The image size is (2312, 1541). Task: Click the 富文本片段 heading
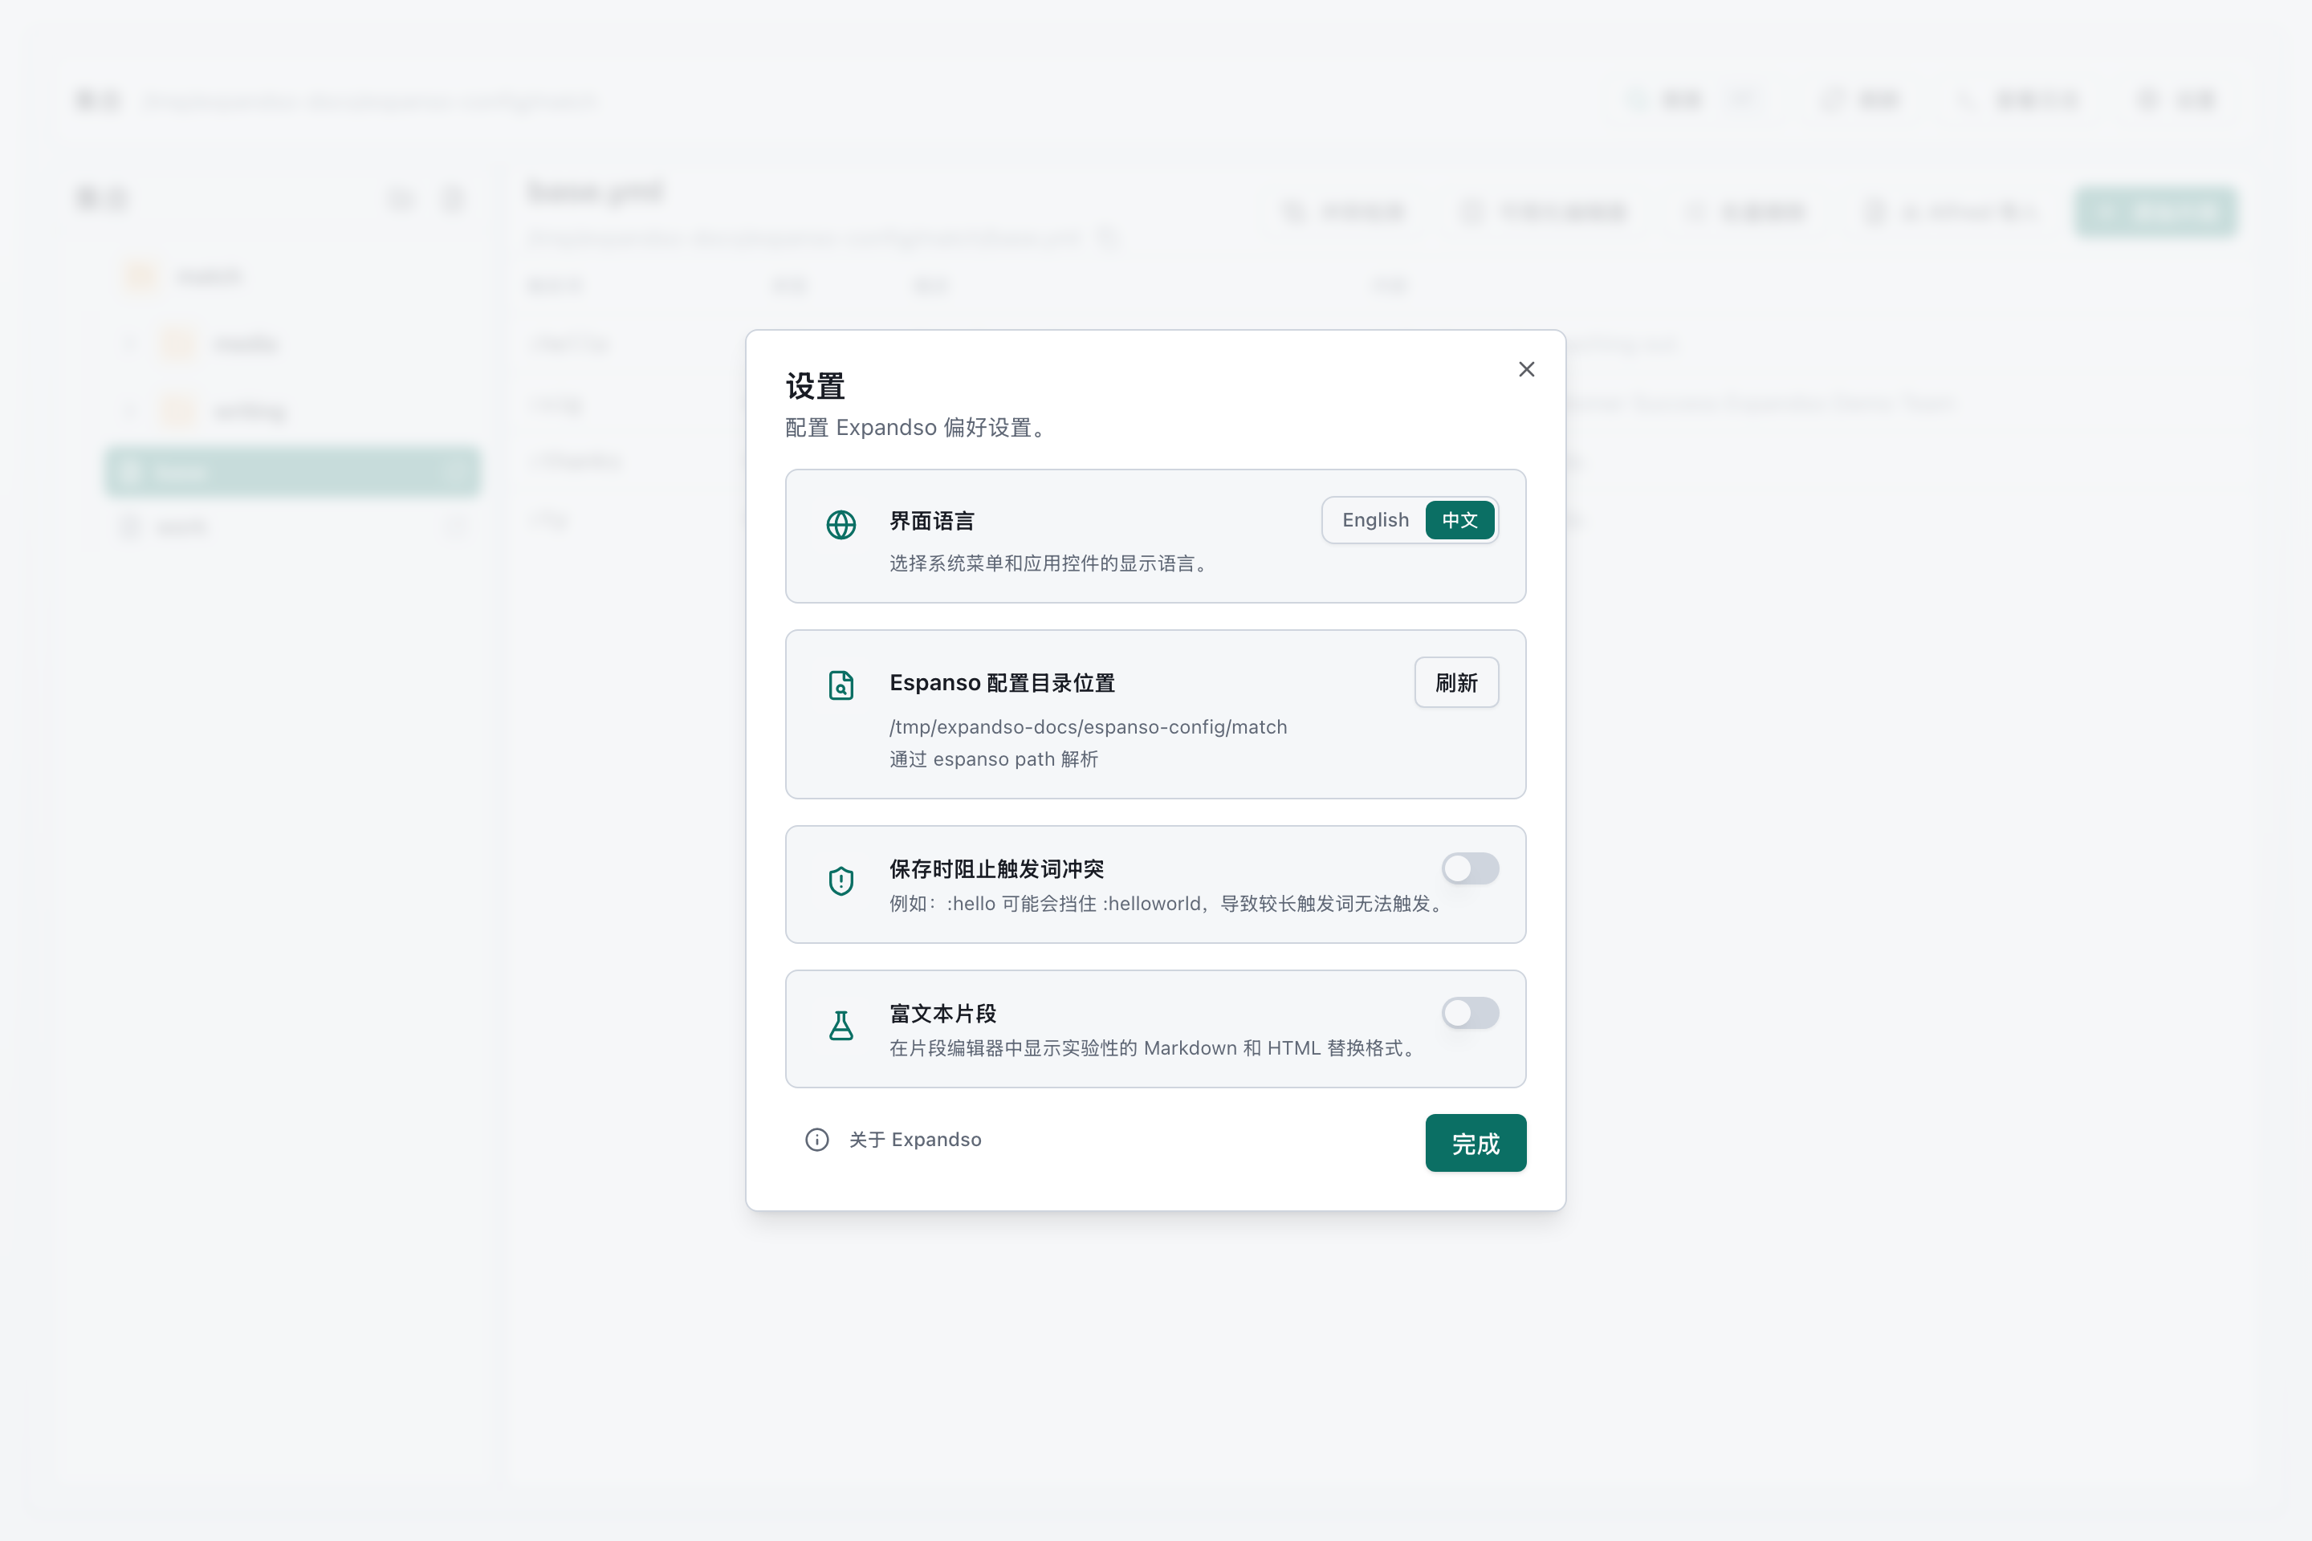[x=942, y=1013]
